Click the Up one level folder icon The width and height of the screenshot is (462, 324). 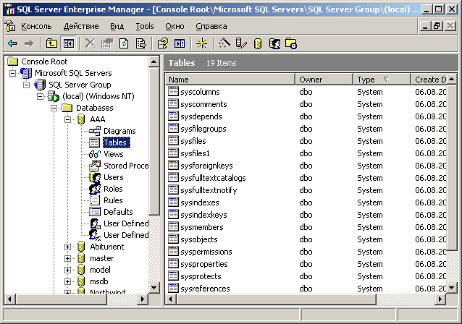[x=51, y=44]
